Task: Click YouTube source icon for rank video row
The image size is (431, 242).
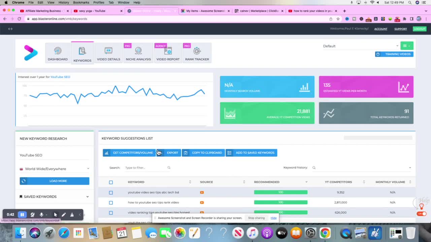Action: (x=202, y=202)
